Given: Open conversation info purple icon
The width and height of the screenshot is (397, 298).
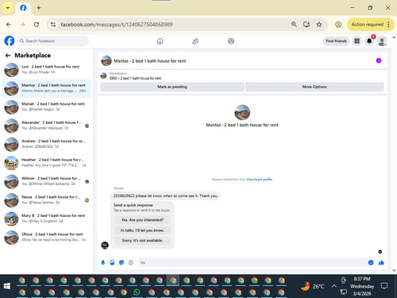Looking at the screenshot, I should click(379, 60).
